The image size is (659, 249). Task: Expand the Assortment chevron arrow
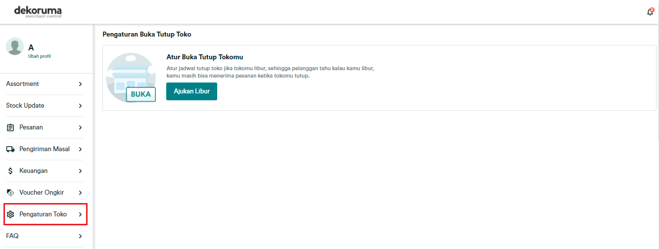pos(80,84)
